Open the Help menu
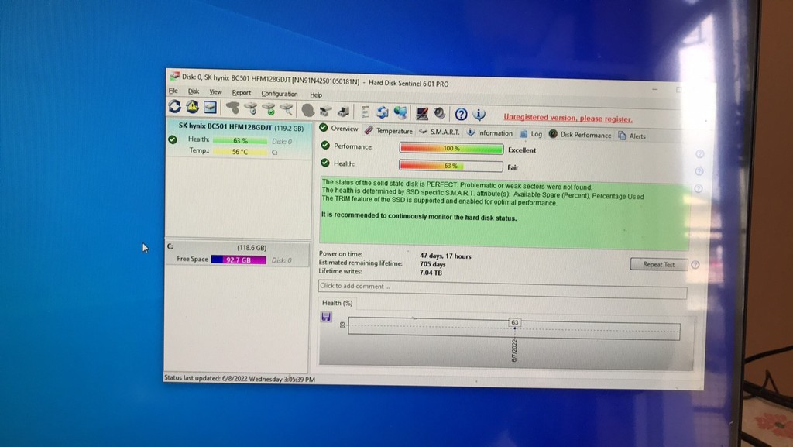Image resolution: width=793 pixels, height=447 pixels. (316, 95)
